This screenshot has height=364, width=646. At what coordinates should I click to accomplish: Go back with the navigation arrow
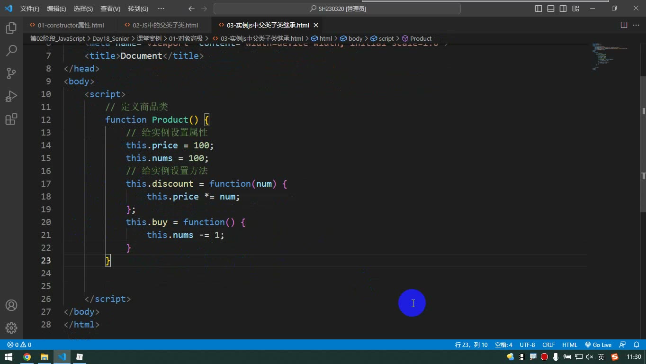191,9
